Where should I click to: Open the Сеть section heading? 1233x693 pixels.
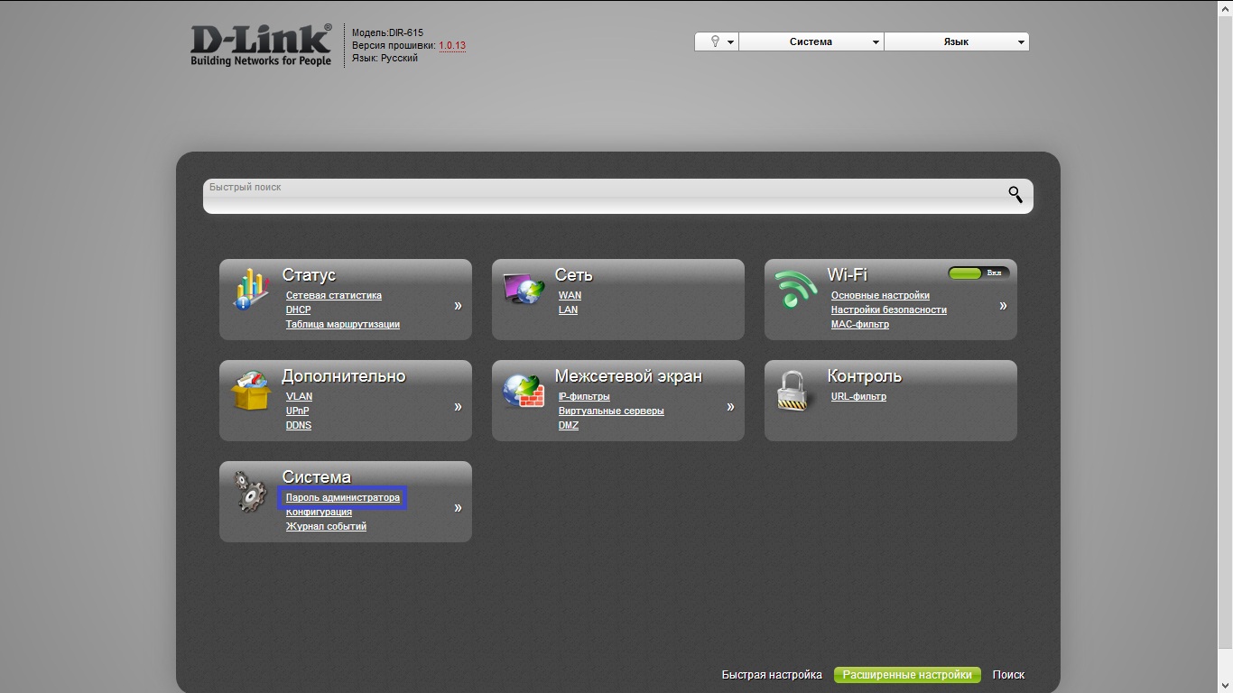[x=574, y=275]
